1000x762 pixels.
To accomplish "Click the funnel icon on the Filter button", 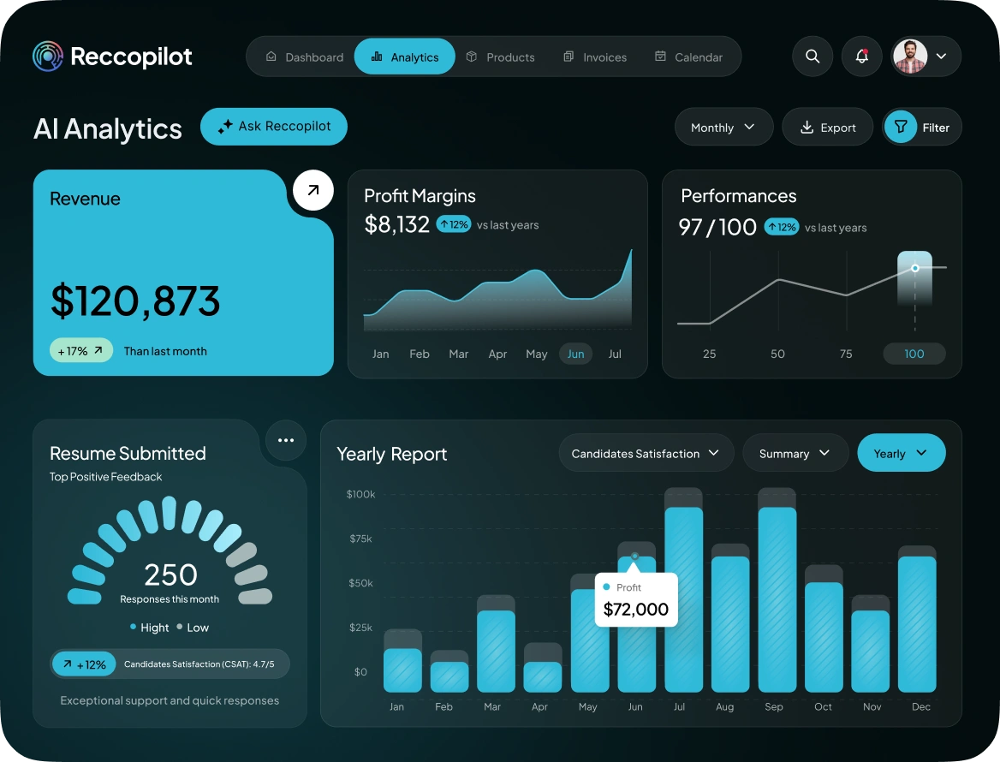I will 901,126.
